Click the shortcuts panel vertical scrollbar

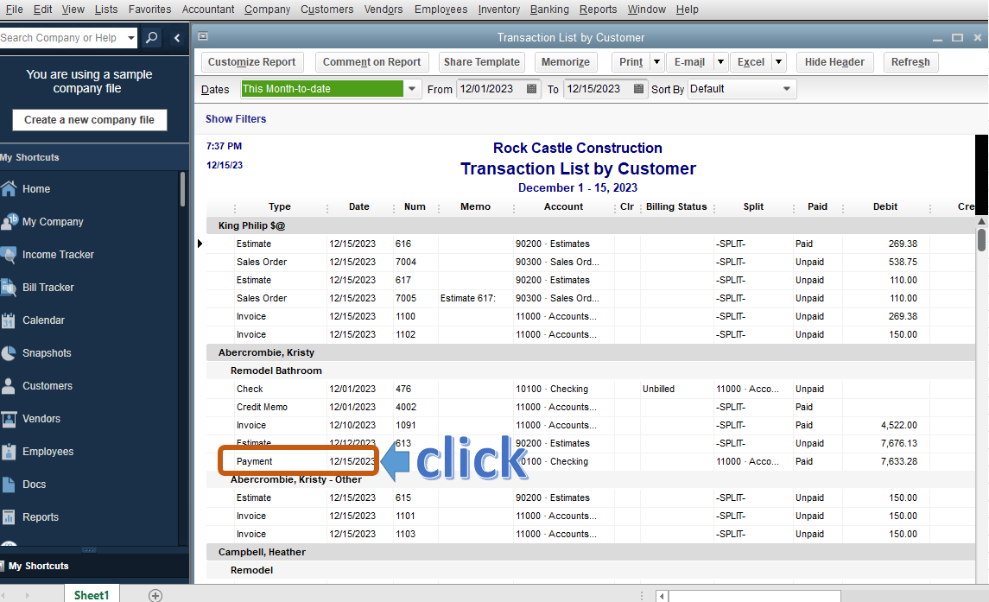(182, 189)
